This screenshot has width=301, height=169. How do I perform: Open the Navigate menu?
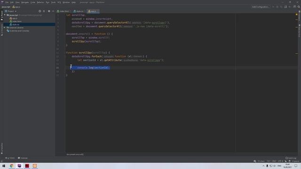click(25, 2)
